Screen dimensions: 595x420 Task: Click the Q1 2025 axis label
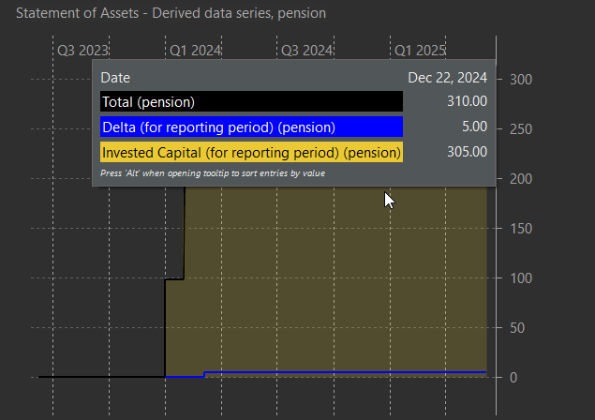point(420,51)
